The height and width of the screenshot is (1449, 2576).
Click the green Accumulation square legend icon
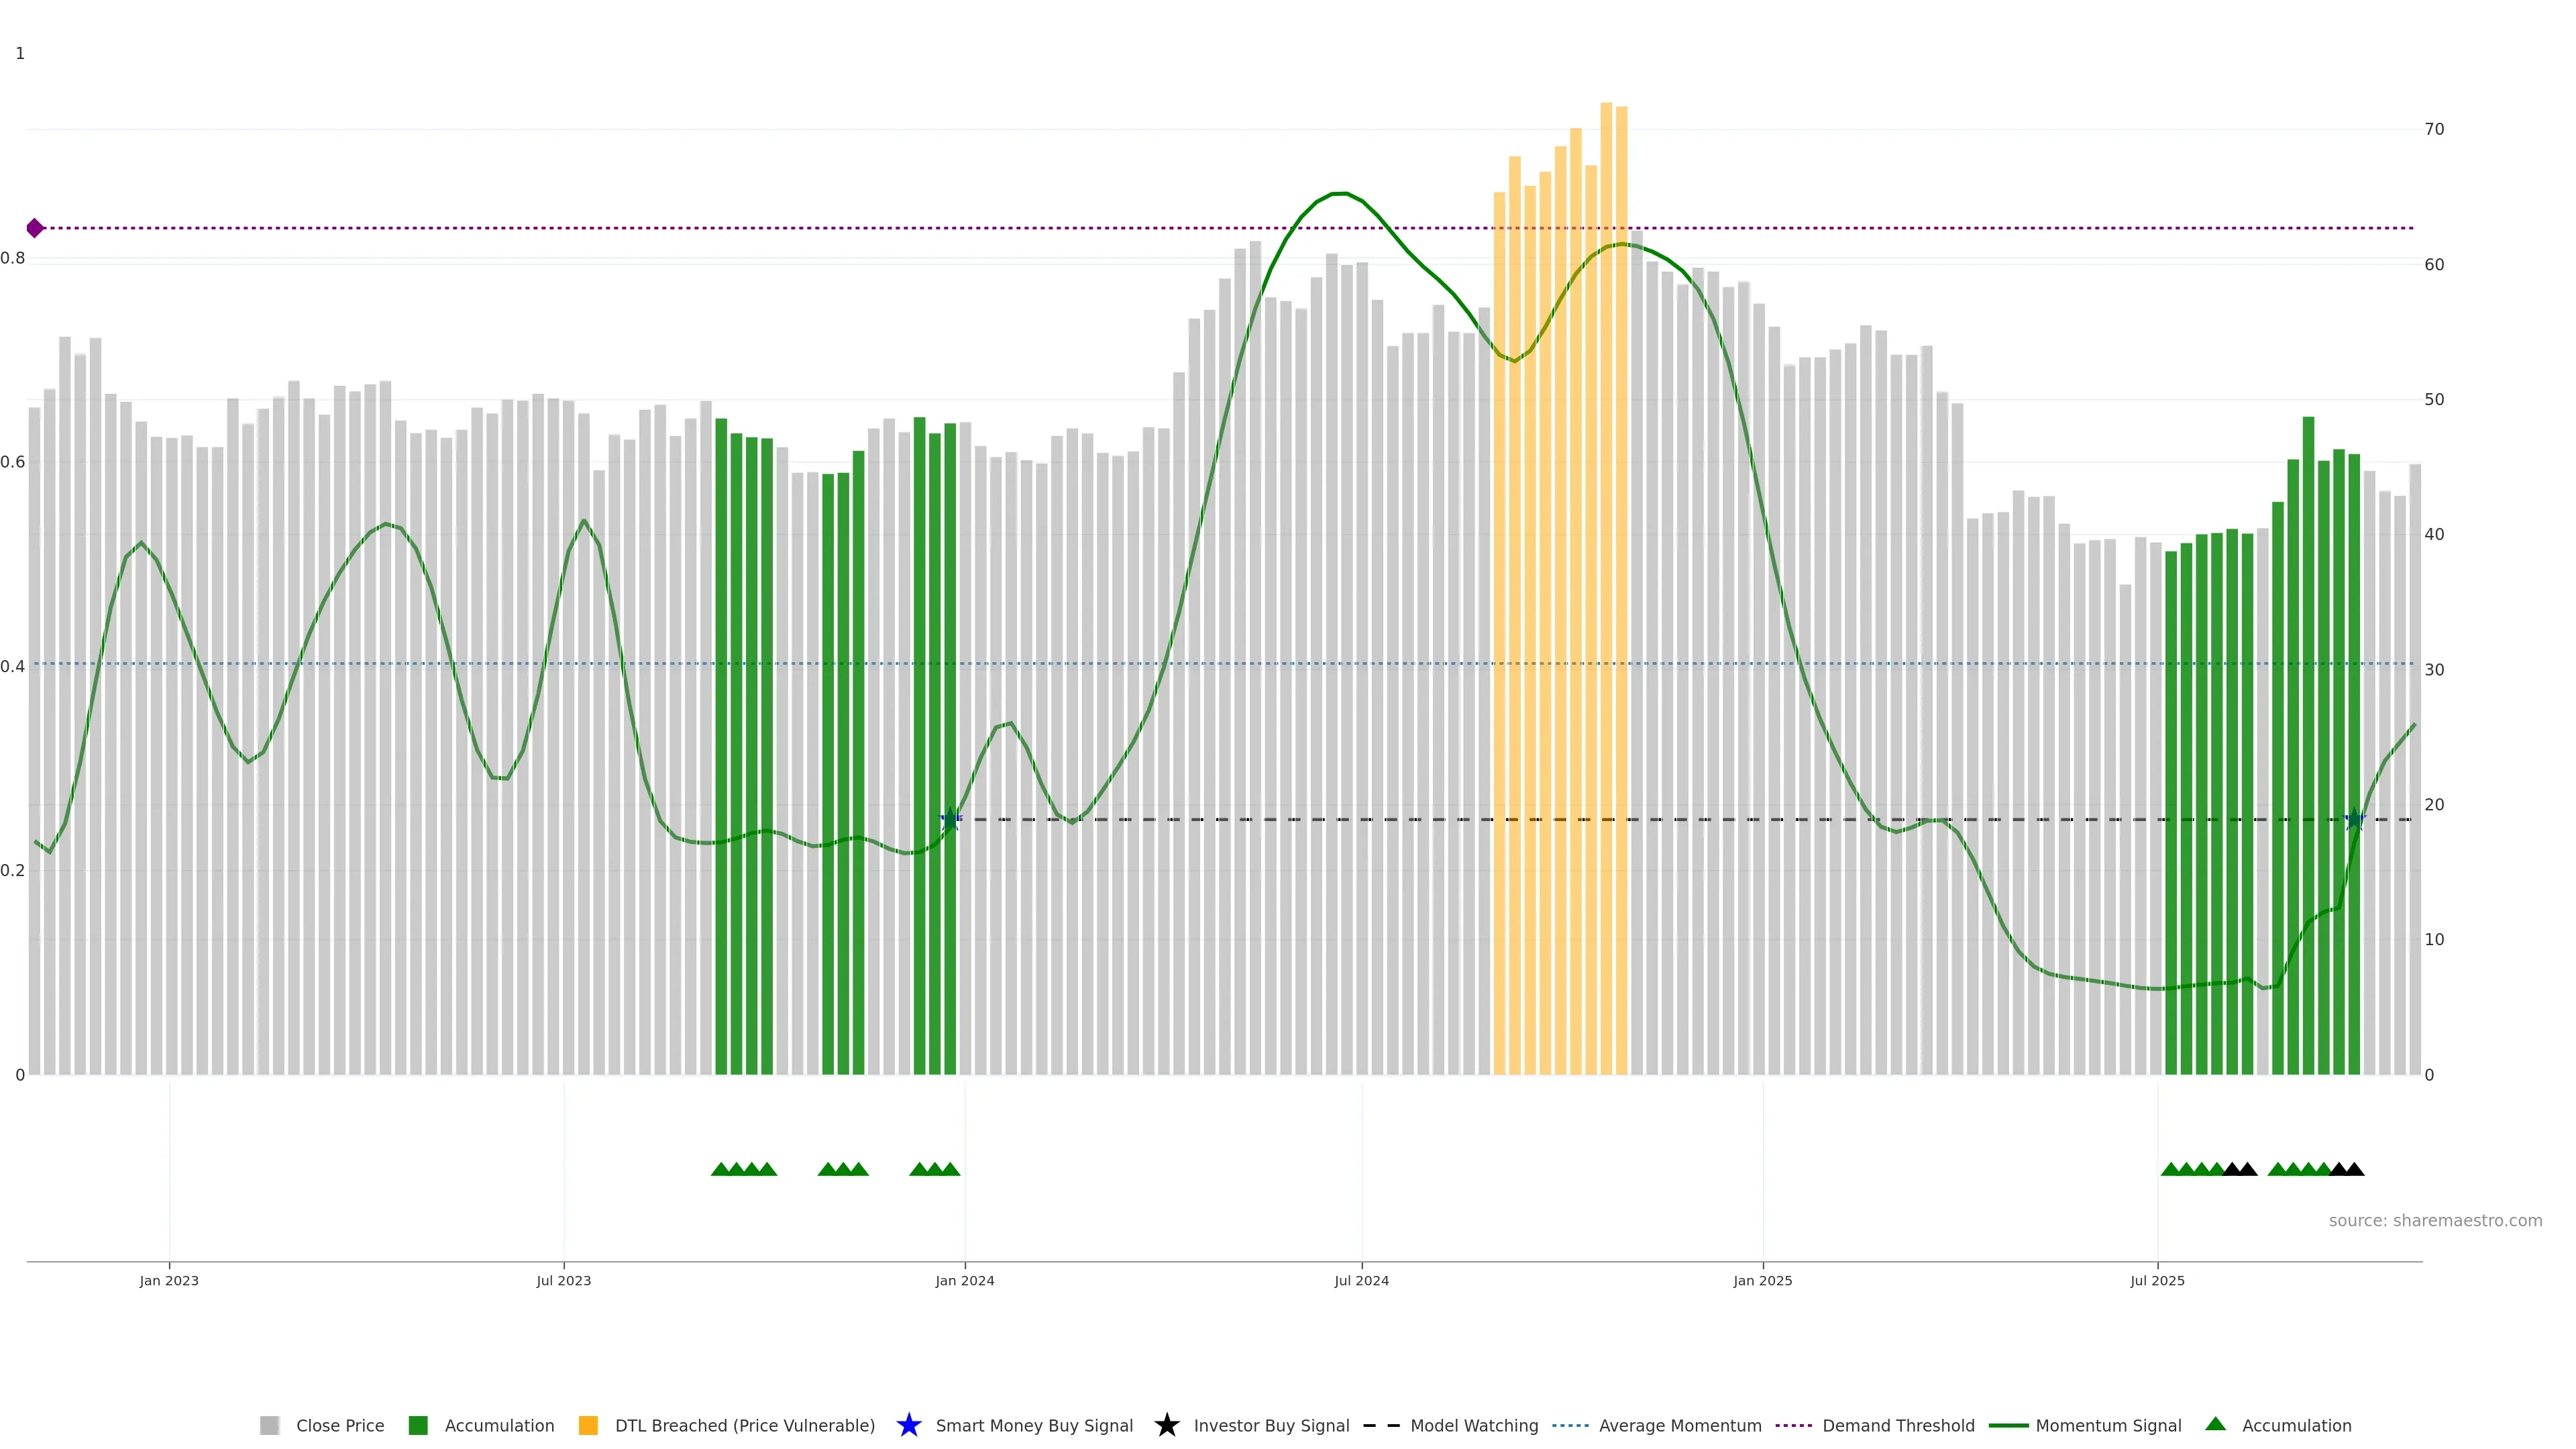[x=418, y=1425]
